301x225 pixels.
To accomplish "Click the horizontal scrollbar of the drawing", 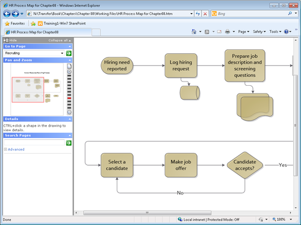I will click(147, 212).
